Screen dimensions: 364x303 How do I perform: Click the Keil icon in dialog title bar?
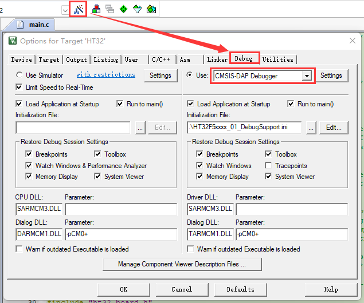click(x=13, y=41)
